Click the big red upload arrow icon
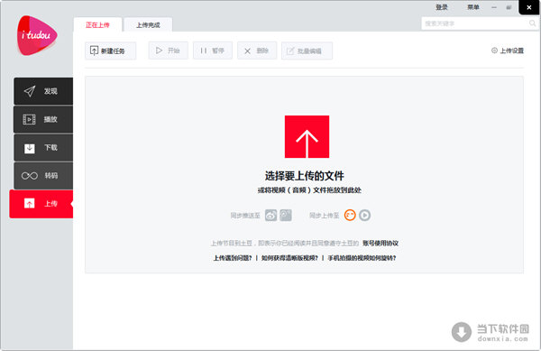 [x=307, y=136]
